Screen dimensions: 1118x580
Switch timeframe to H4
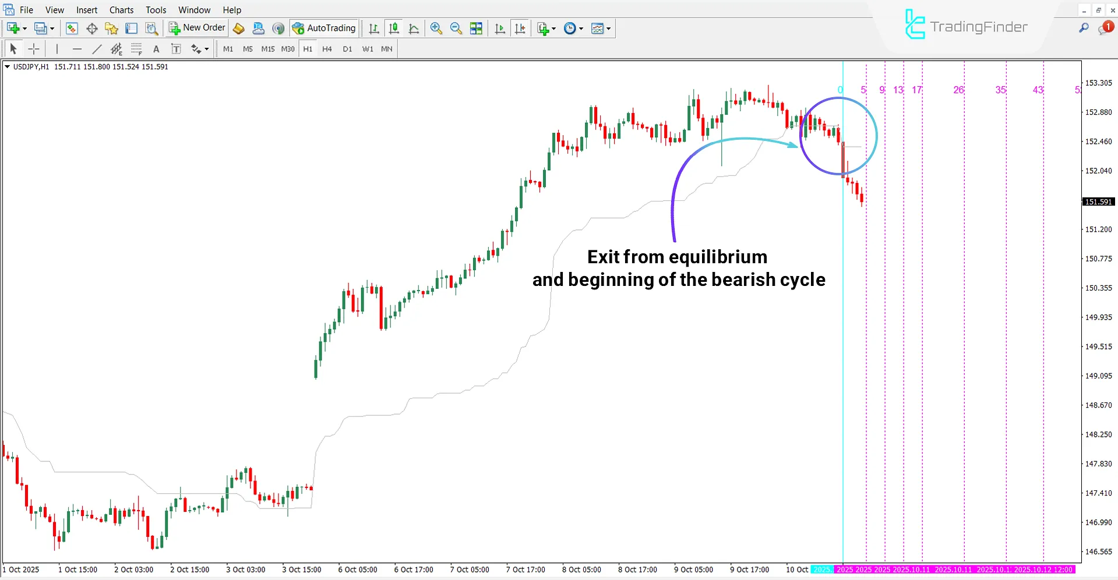327,49
